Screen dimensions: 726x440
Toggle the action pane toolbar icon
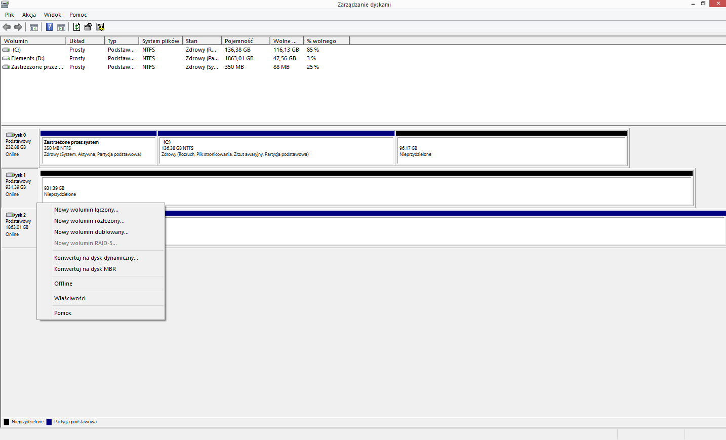[61, 27]
